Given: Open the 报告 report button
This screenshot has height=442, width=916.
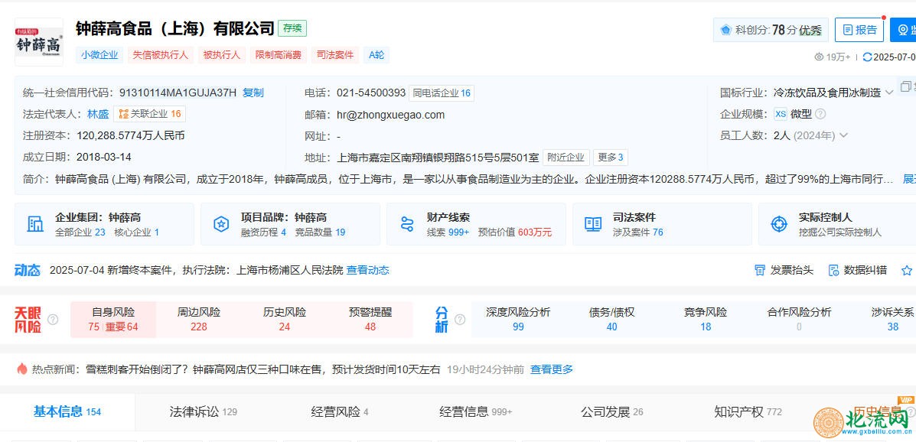Looking at the screenshot, I should tap(859, 30).
